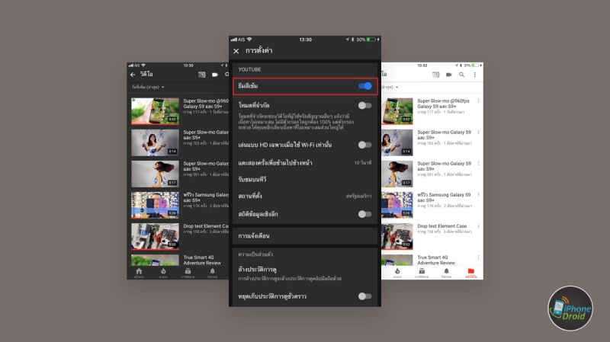The width and height of the screenshot is (610, 342).
Task: Open Drop test Element Case thumbnail, dark phone
Action: [155, 236]
